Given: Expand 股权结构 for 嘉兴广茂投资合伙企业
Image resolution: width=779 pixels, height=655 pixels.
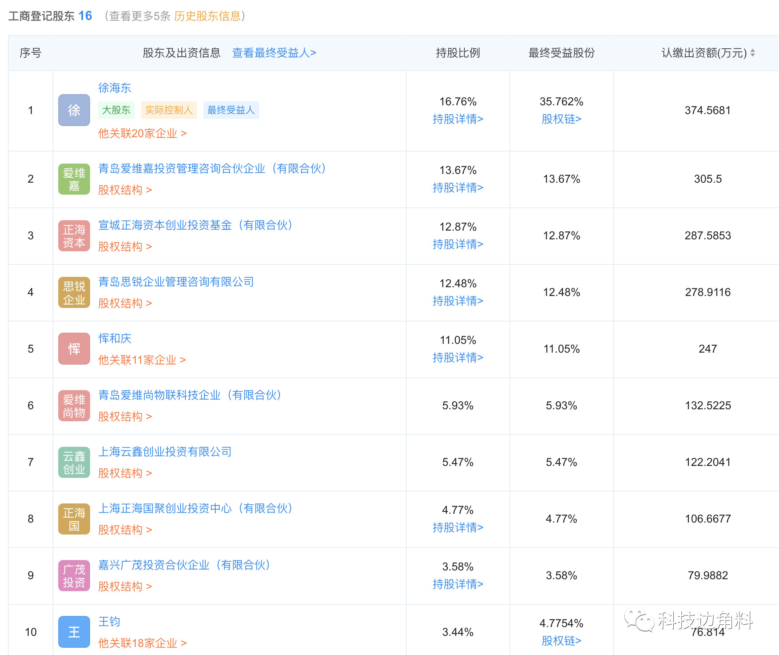Looking at the screenshot, I should tap(125, 586).
